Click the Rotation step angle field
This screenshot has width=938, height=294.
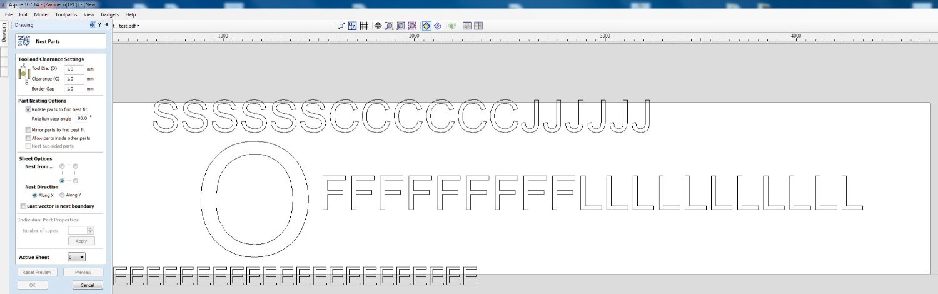click(82, 118)
